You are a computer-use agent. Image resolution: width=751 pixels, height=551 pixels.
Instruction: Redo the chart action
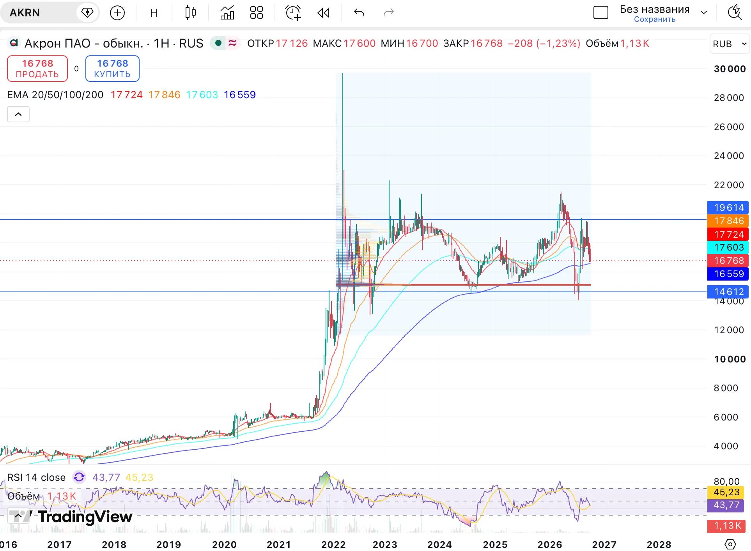[x=389, y=13]
